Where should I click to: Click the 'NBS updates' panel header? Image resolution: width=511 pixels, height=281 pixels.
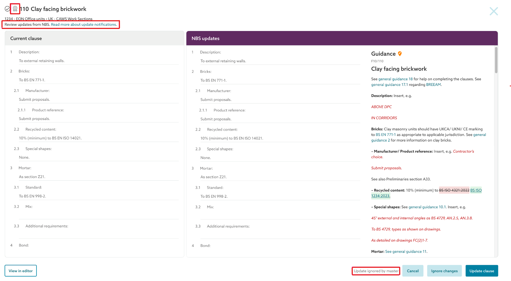[342, 38]
